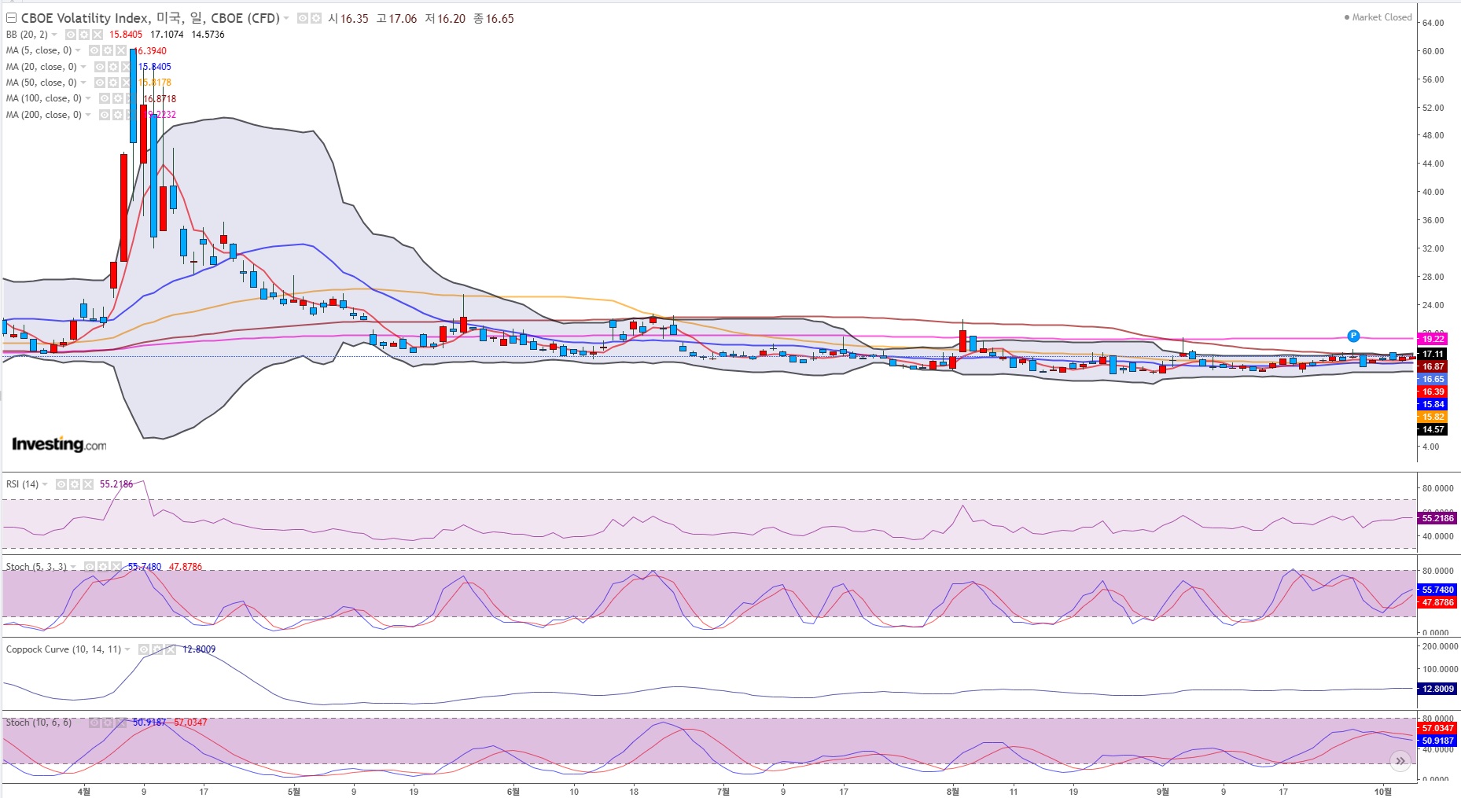The image size is (1461, 798).
Task: Toggle visibility of main CBOE series
Action: 303,18
